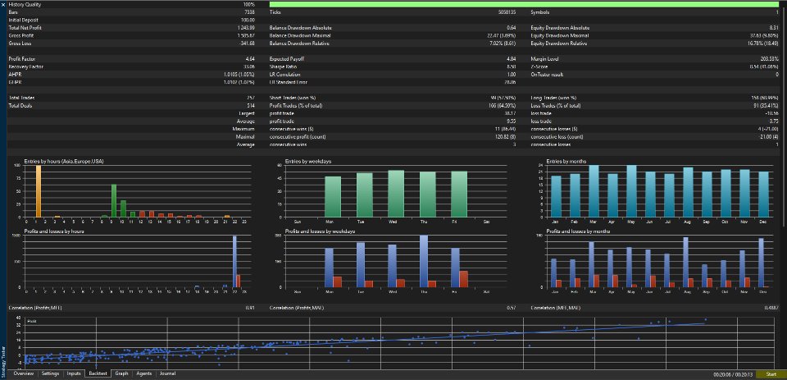
Task: Click the Sharpe Ratio label
Action: [x=283, y=66]
